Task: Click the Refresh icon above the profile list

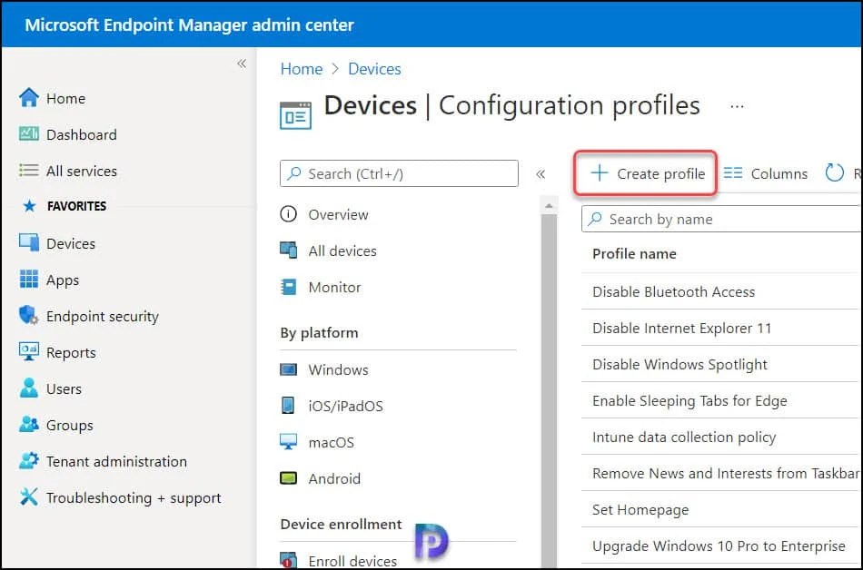Action: pos(835,172)
